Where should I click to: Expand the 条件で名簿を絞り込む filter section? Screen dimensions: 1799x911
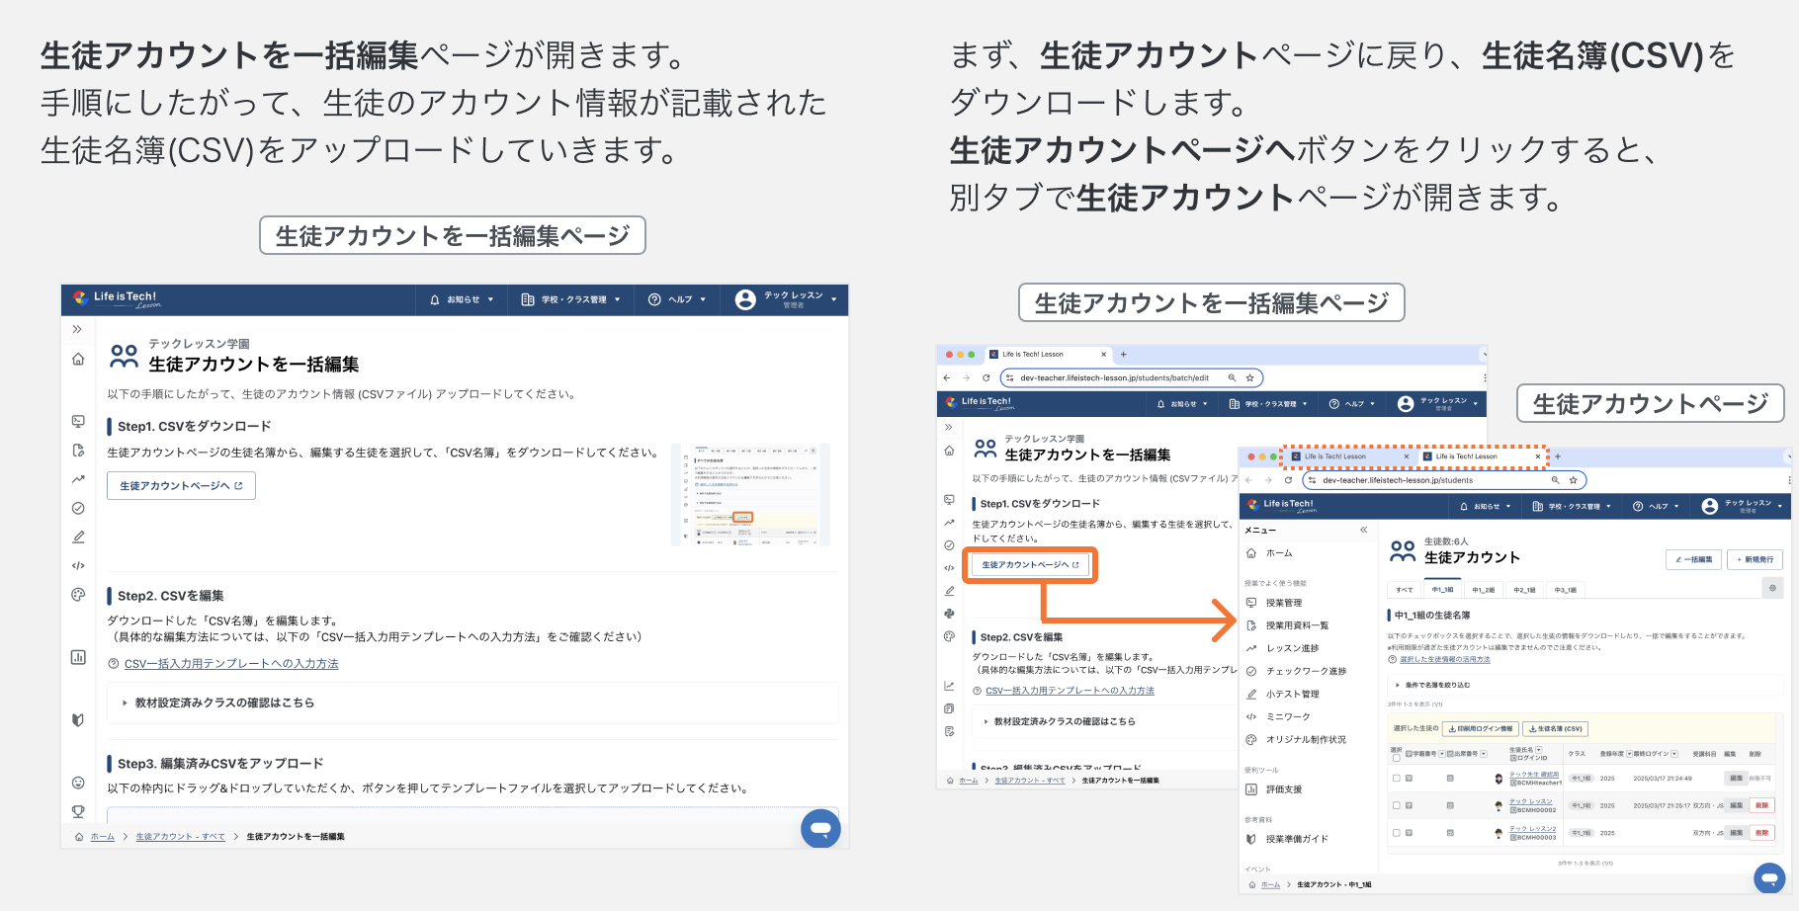[x=1436, y=685]
